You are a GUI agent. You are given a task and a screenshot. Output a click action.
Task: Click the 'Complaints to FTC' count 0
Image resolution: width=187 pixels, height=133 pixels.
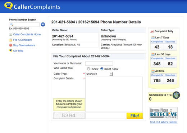[150, 99]
